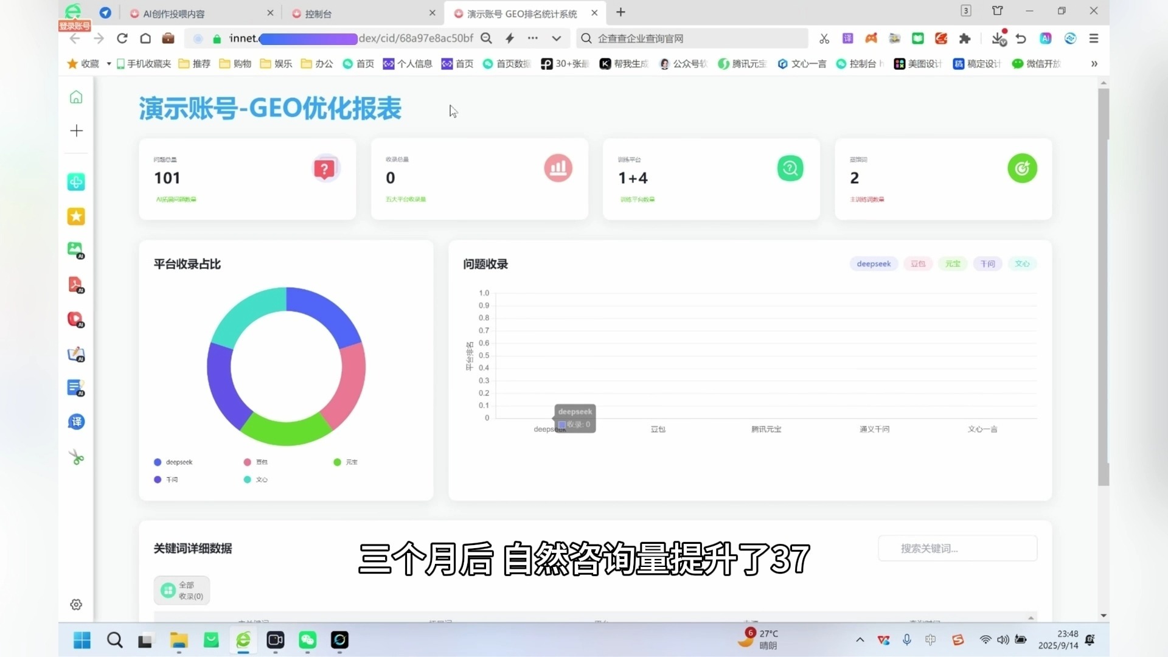Screen dimensions: 1168x657
Task: Open the AI writing pencil tool in sidebar
Action: pyautogui.click(x=76, y=354)
